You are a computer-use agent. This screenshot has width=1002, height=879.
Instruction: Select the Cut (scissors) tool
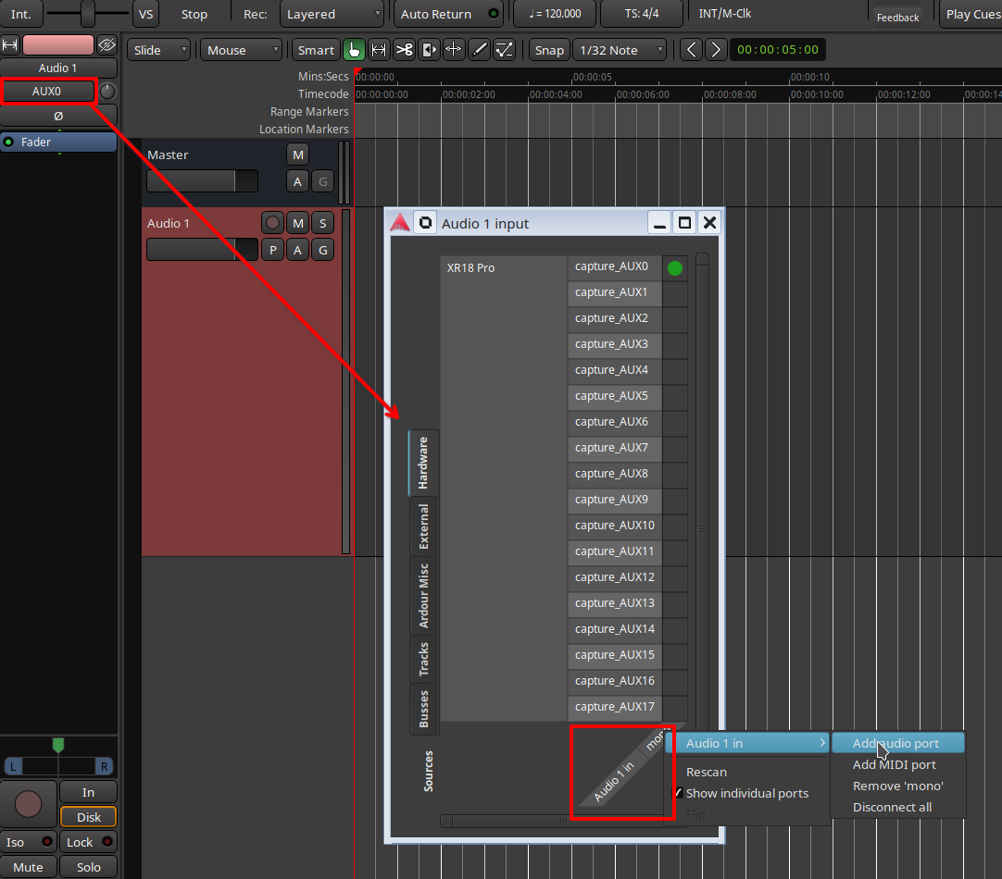coord(404,50)
